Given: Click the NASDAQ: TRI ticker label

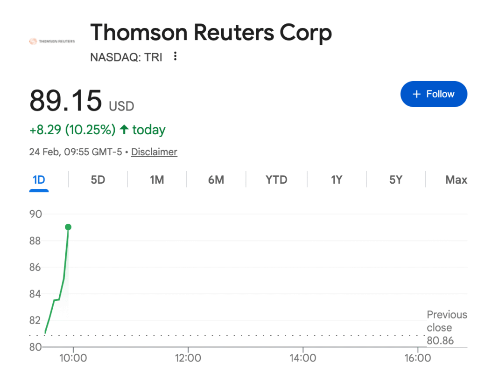Looking at the screenshot, I should click(126, 57).
